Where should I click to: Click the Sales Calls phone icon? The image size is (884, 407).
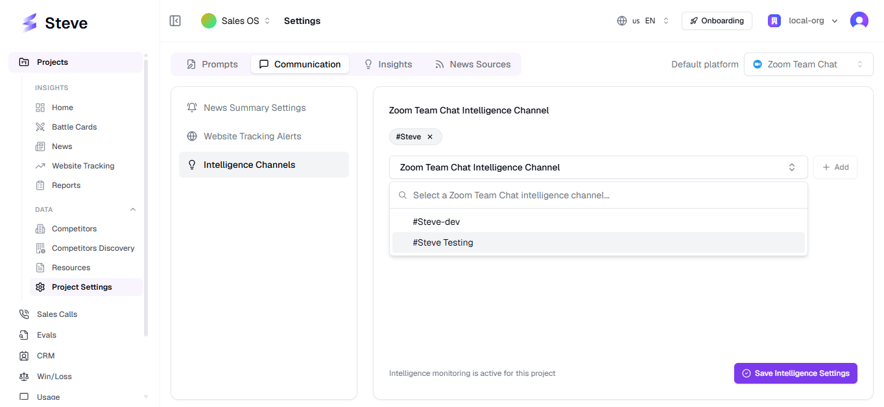[x=24, y=314]
